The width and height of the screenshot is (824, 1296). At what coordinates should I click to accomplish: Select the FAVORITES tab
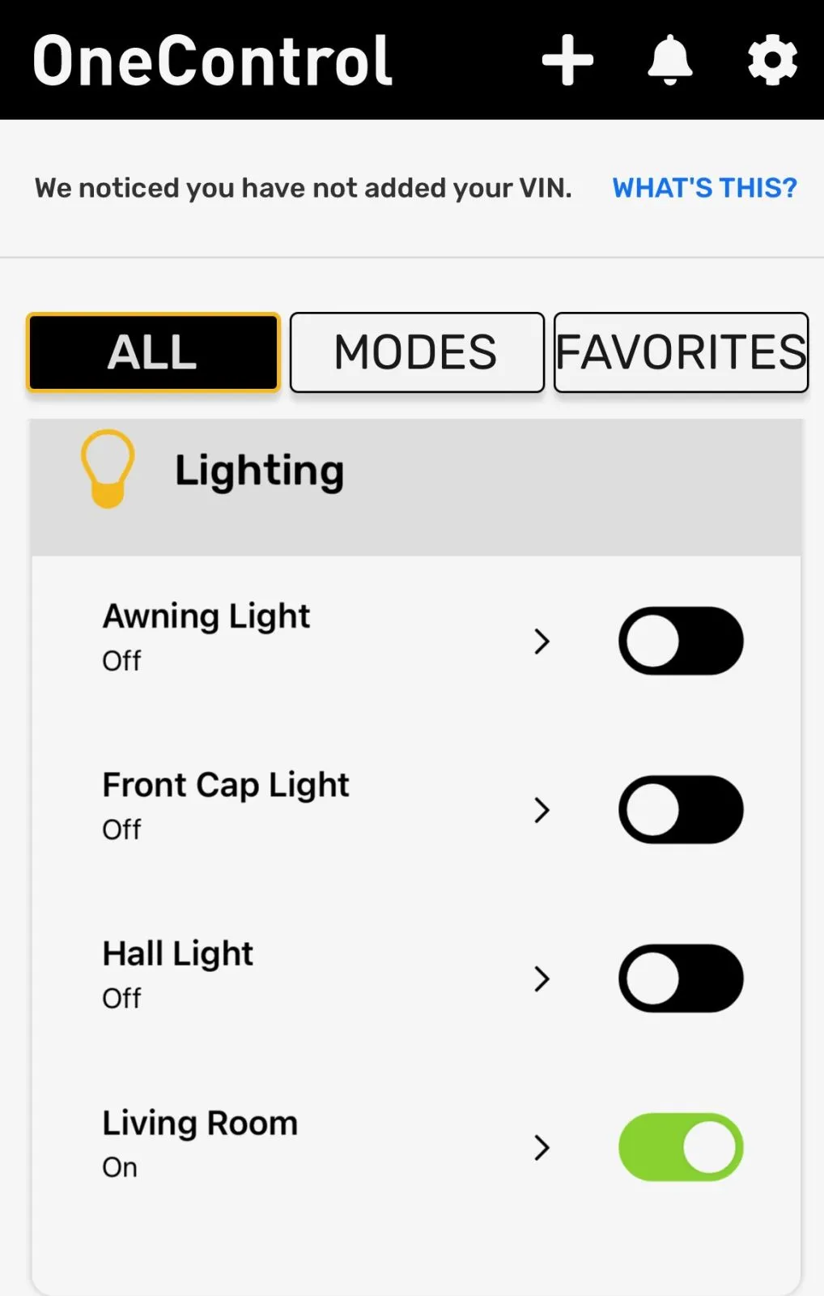point(681,352)
